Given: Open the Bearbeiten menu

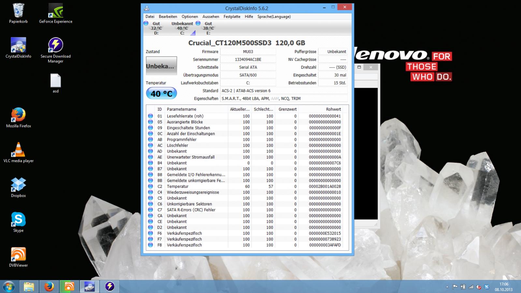Looking at the screenshot, I should click(x=168, y=17).
